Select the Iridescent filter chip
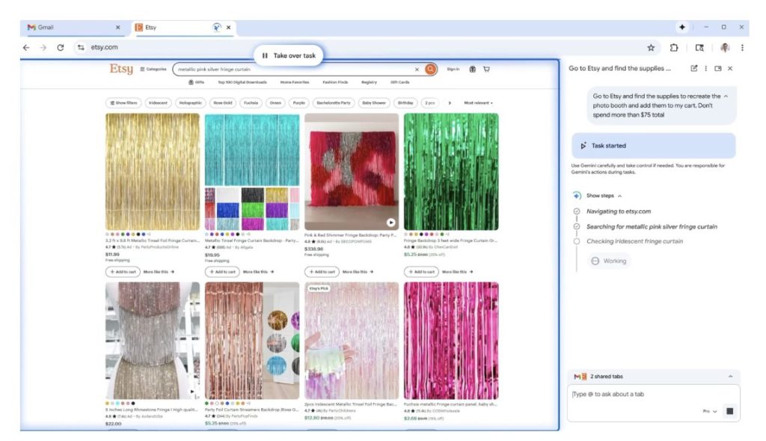The height and width of the screenshot is (441, 766). [158, 103]
